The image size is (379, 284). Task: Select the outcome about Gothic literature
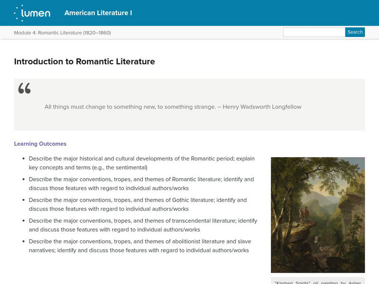(137, 204)
